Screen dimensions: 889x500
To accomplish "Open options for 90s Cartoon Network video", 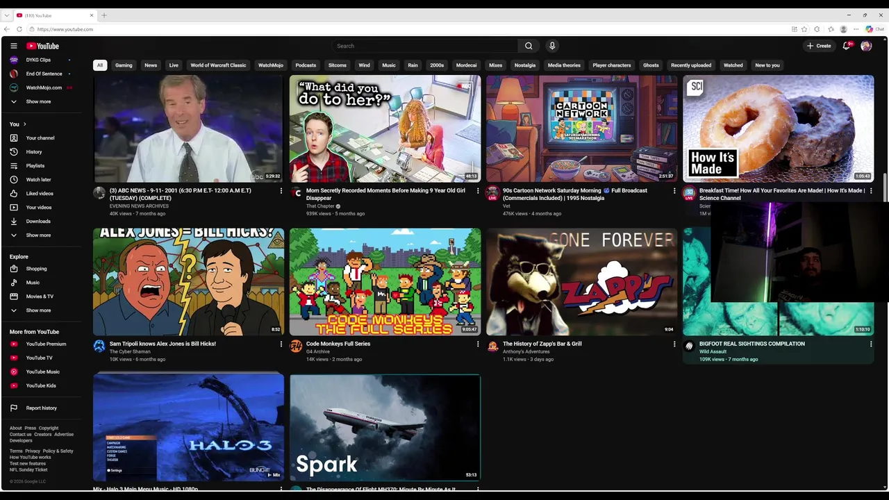I will tap(674, 190).
